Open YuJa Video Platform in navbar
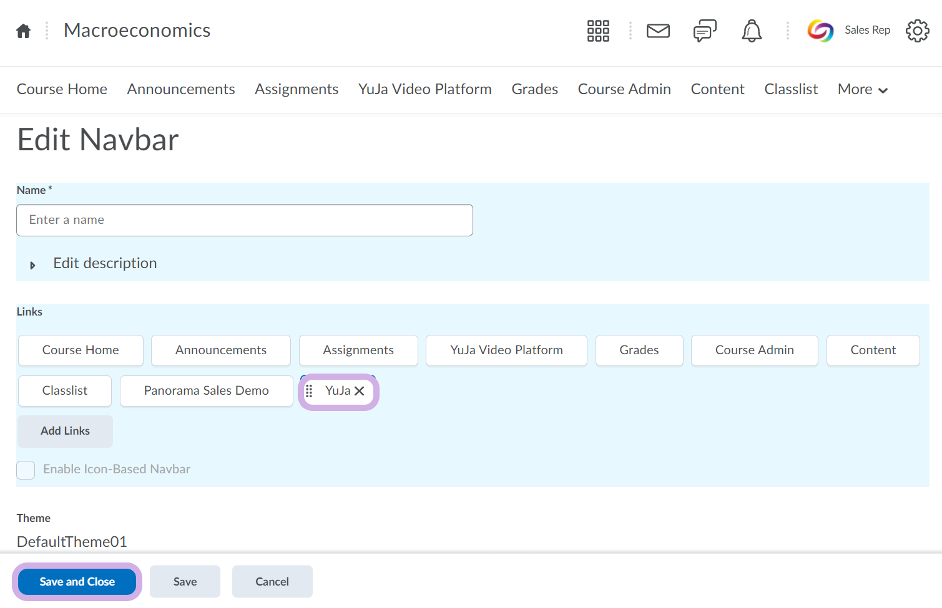Viewport: 942px width, 608px height. click(x=424, y=90)
